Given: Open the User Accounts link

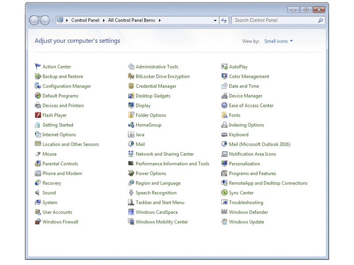Looking at the screenshot, I should click(57, 212).
